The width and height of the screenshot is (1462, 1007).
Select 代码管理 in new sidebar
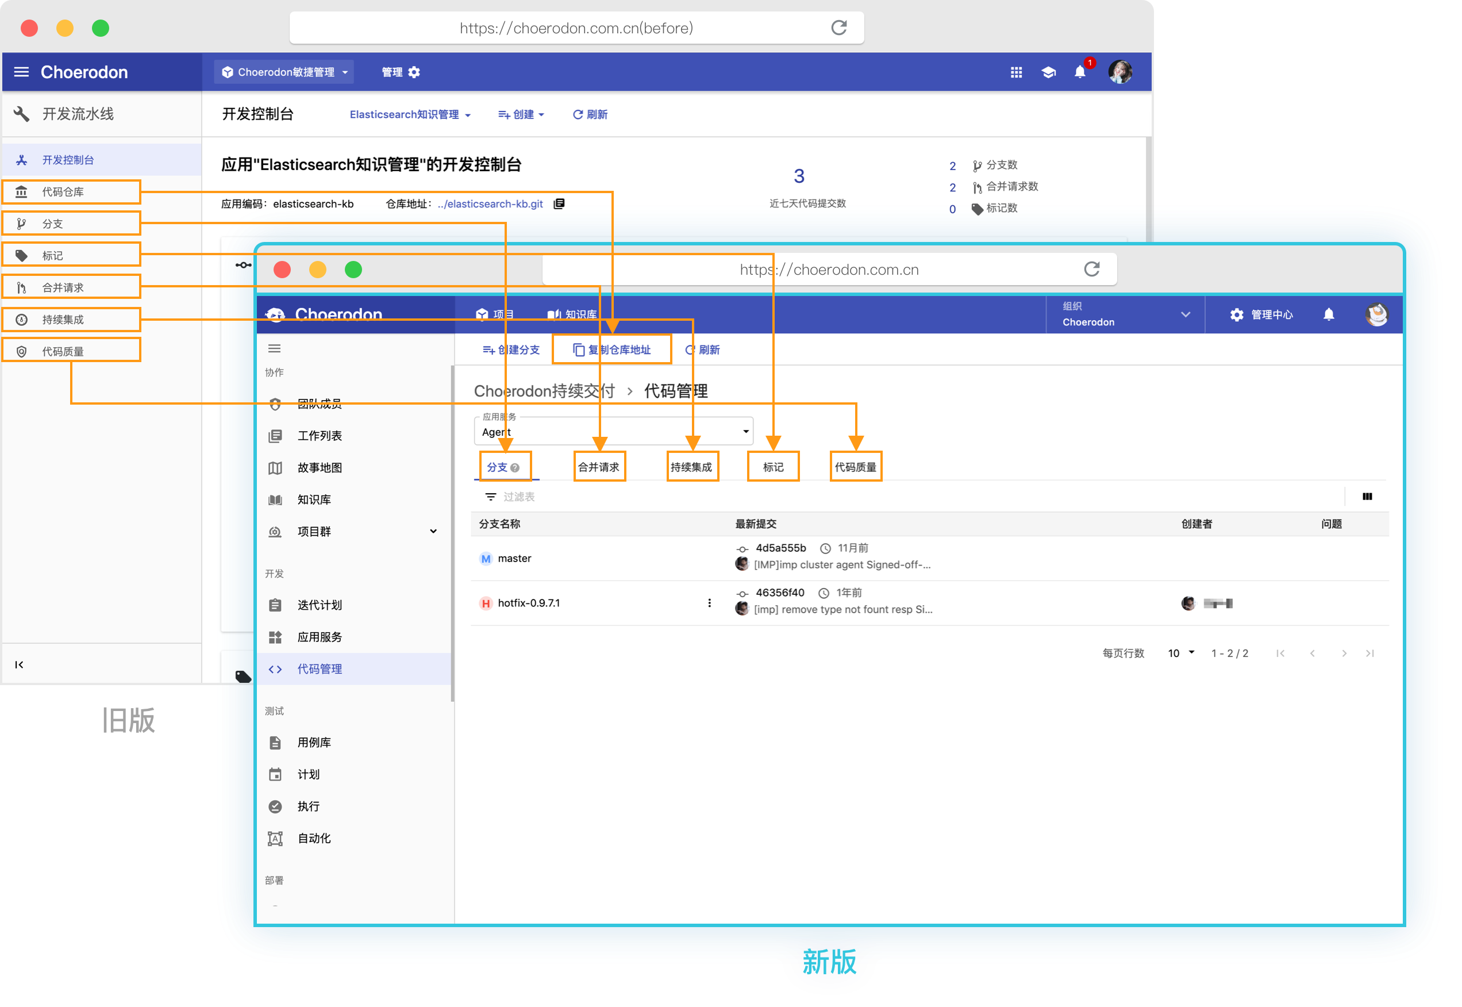tap(355, 669)
